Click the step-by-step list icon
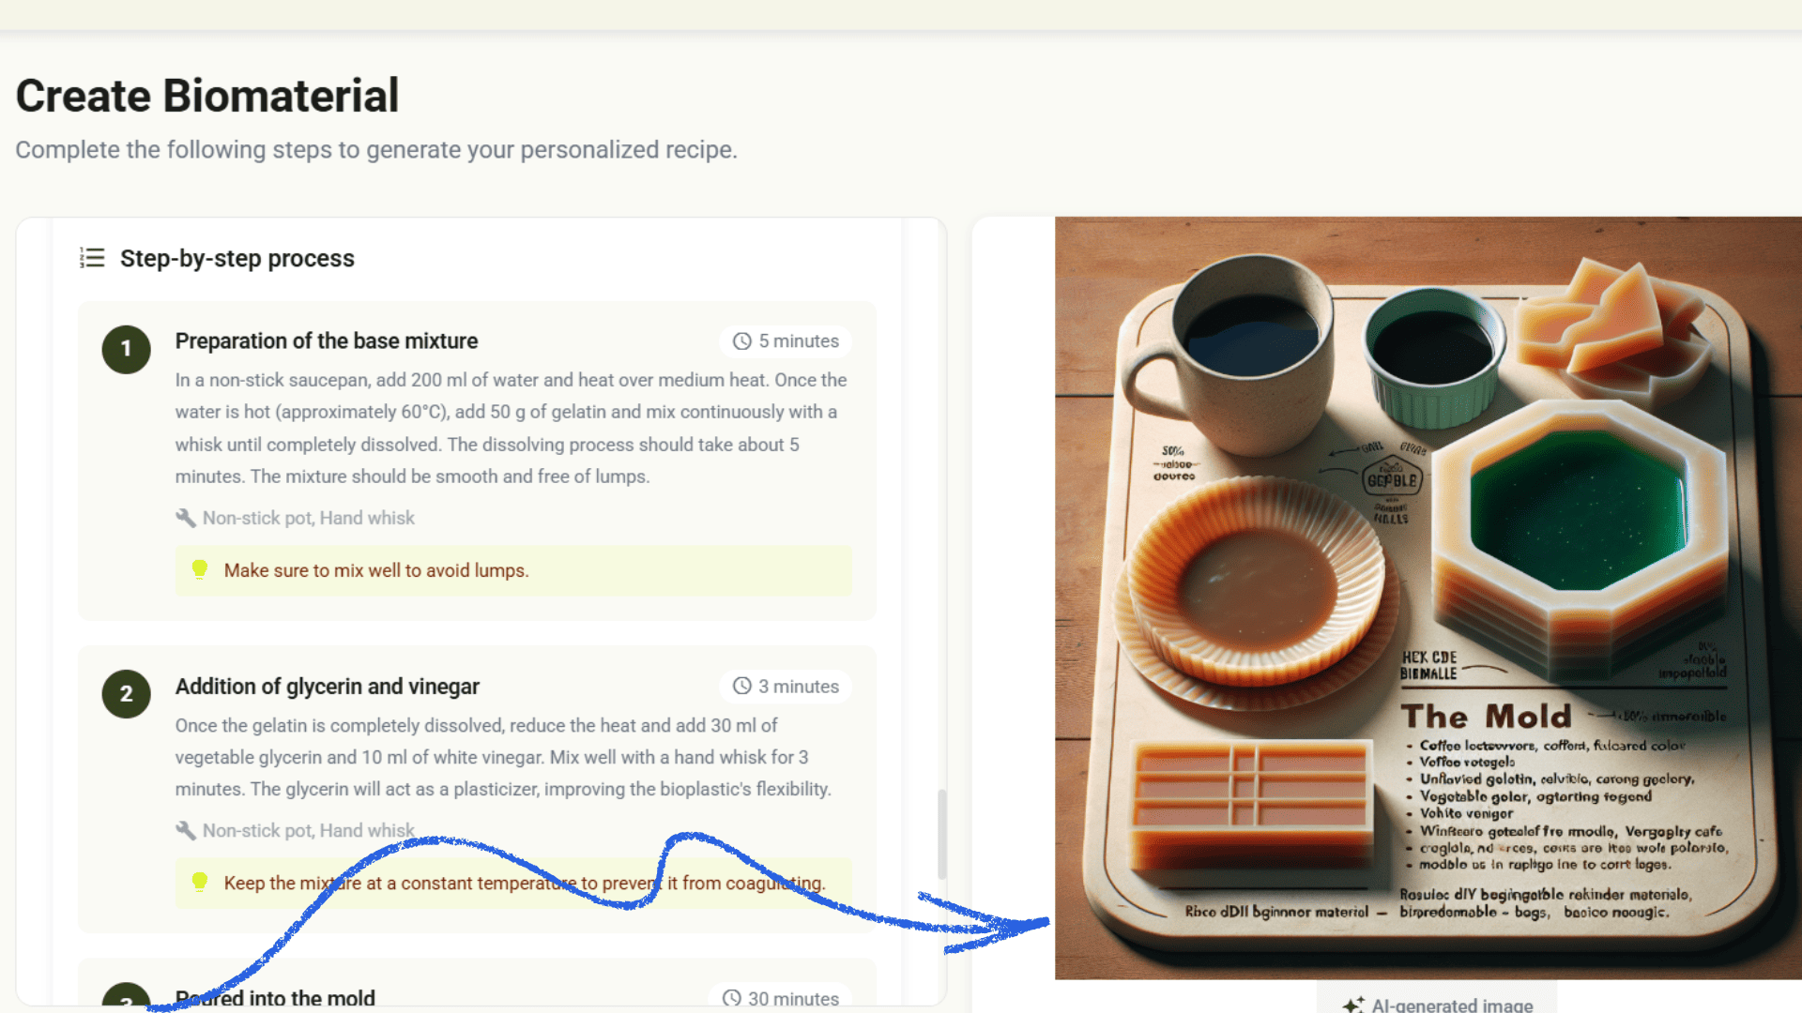The width and height of the screenshot is (1802, 1013). 92,258
